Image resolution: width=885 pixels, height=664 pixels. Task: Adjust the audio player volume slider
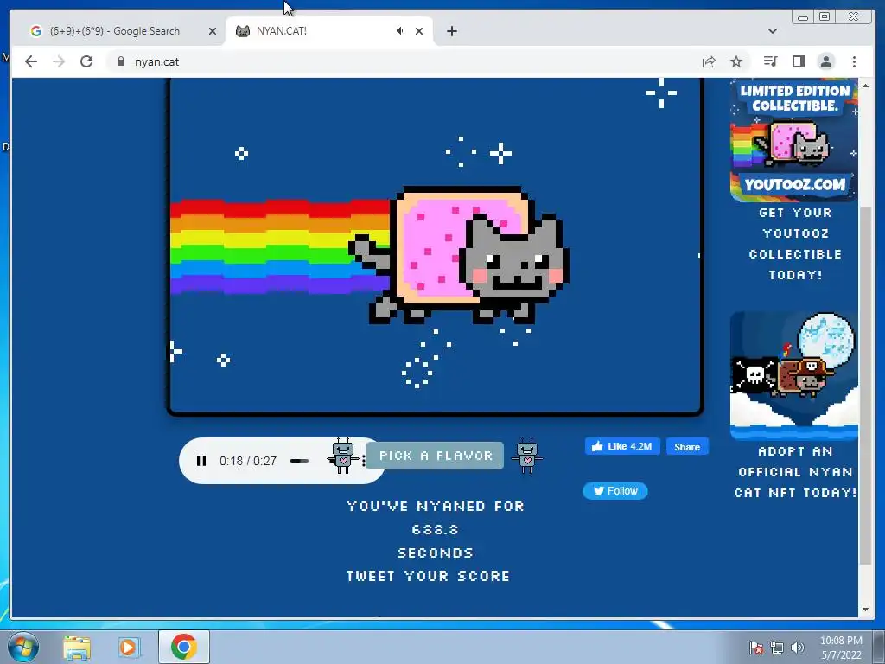(x=299, y=461)
